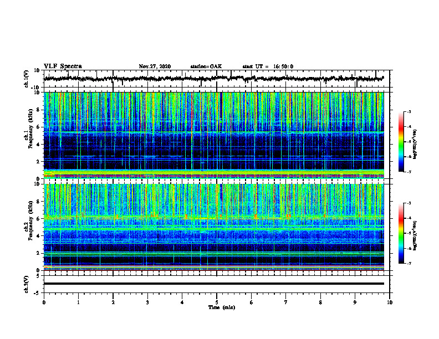The image size is (439, 339).
Task: Click the date label 'Nov.27, 2020'
Action: click(x=155, y=66)
